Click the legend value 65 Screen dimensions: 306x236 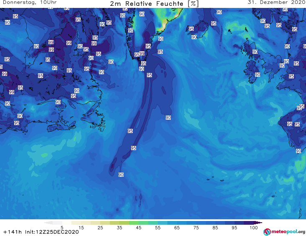pyautogui.click(x=177, y=228)
